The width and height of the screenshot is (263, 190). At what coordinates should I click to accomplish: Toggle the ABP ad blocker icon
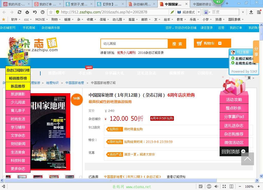(209, 186)
